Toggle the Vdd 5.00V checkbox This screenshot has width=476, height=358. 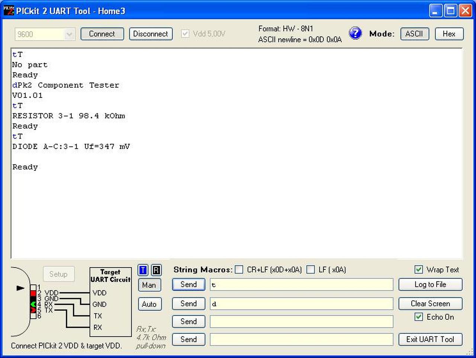185,34
